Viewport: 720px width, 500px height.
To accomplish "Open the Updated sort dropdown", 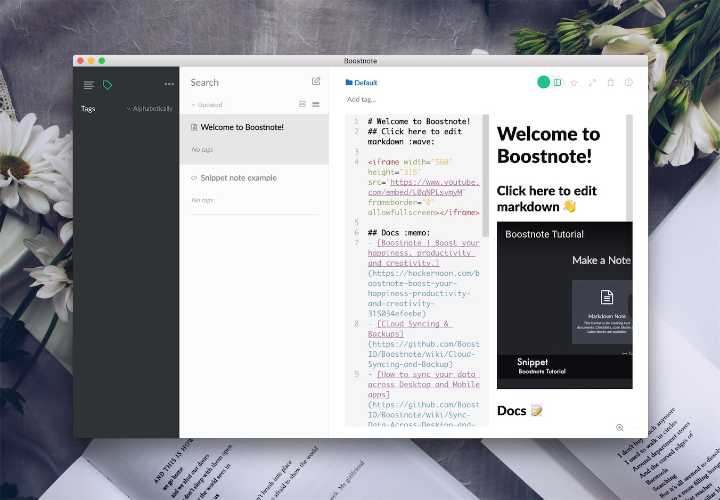I will [207, 105].
